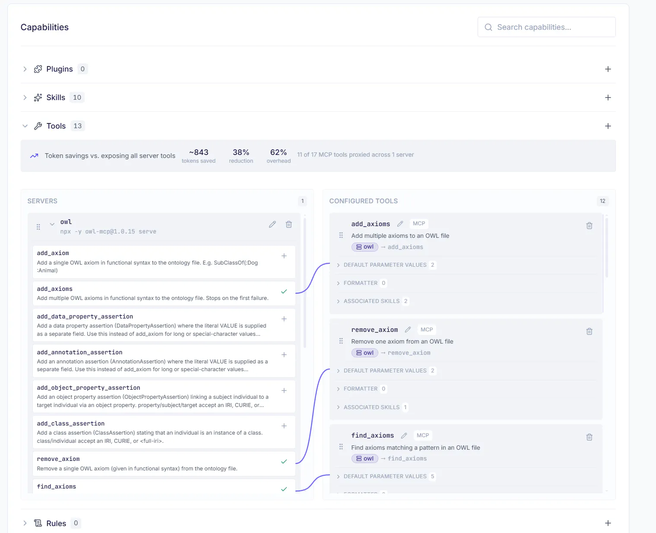
Task: Toggle the find_axioms checkmark in servers
Action: pyautogui.click(x=284, y=489)
